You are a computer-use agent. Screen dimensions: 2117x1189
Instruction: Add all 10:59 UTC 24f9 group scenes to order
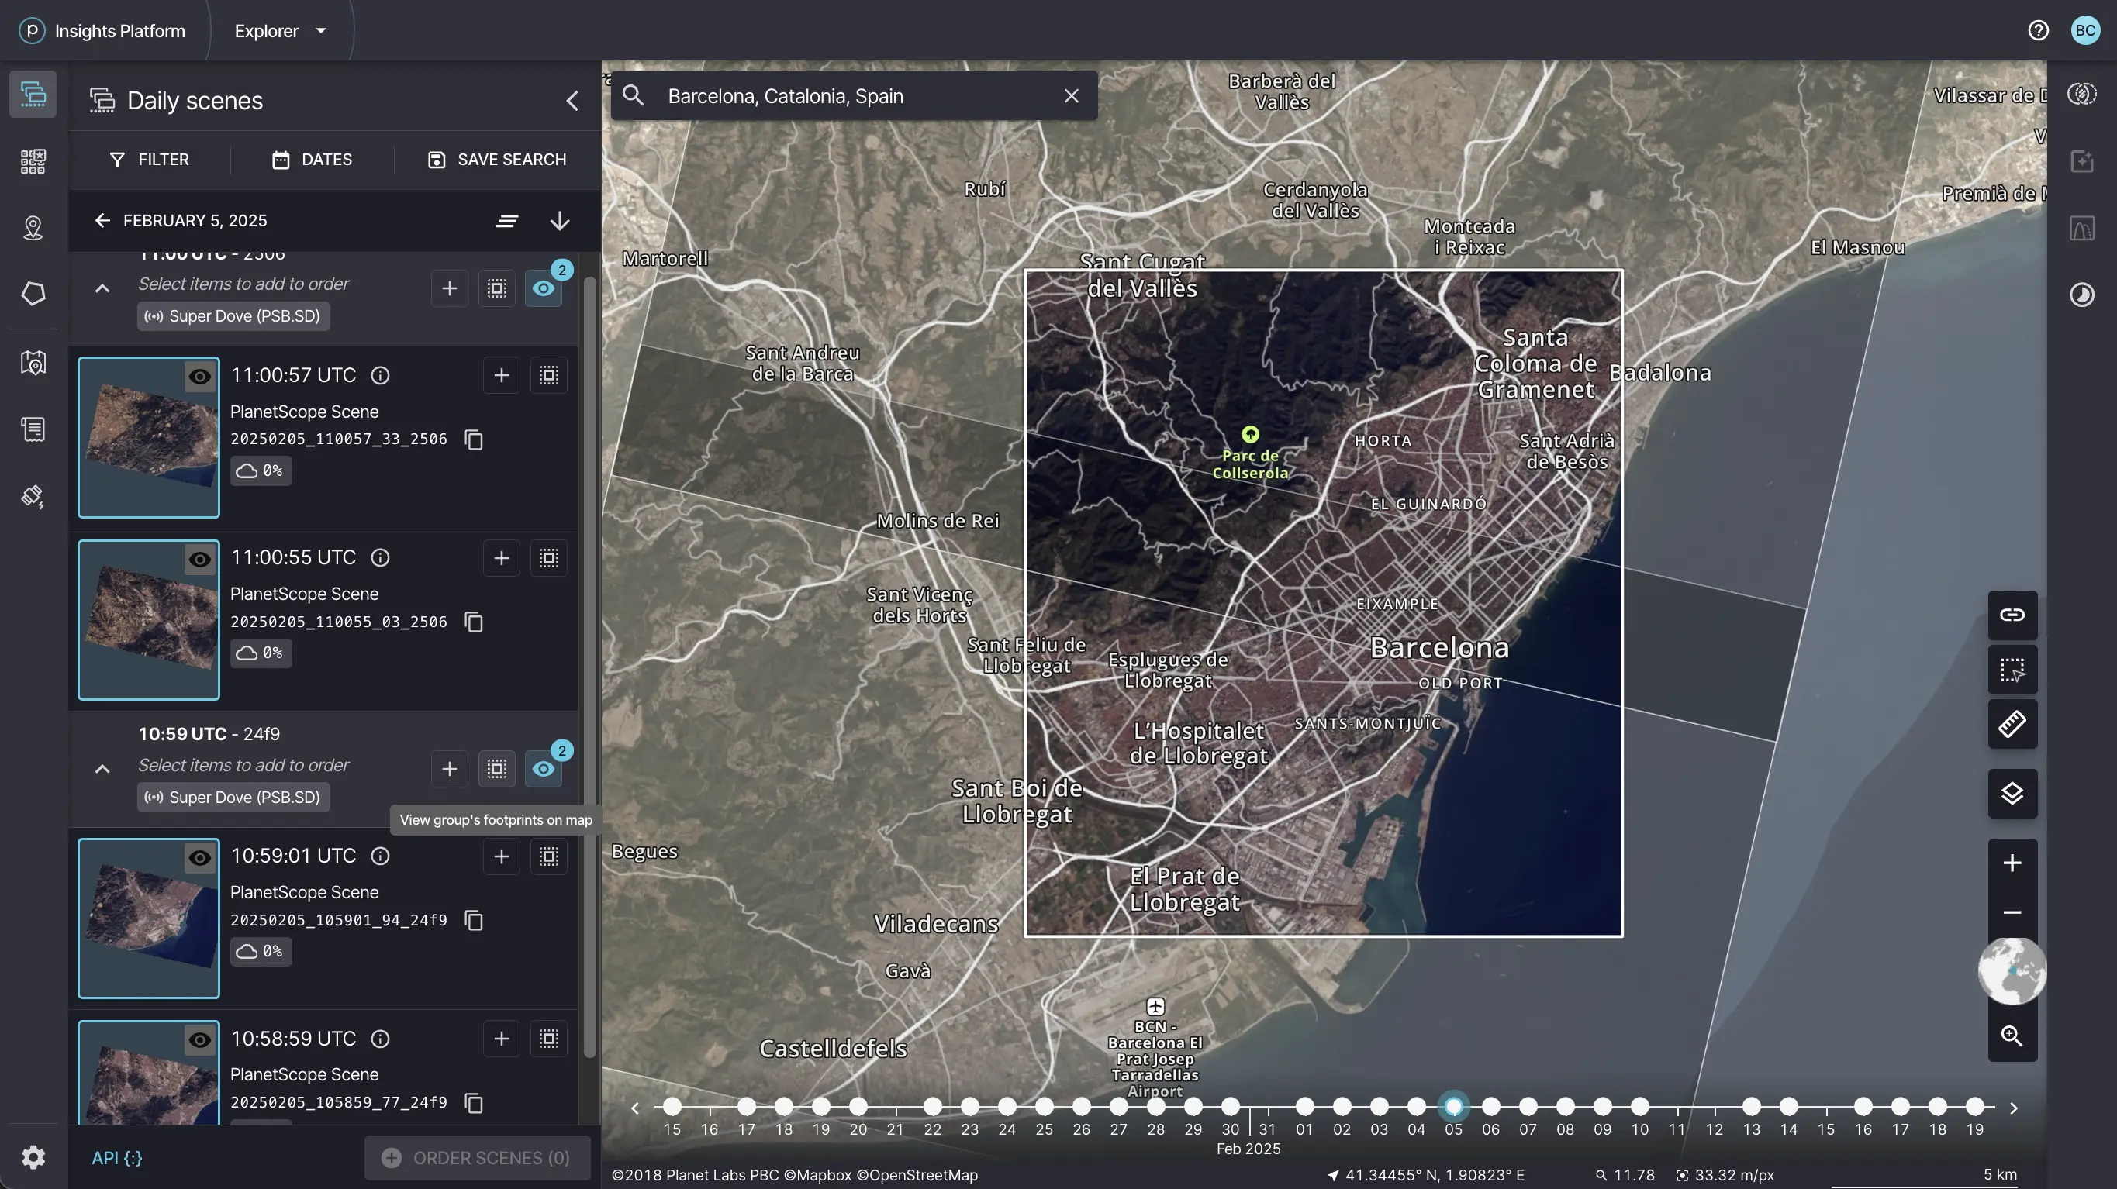tap(450, 769)
